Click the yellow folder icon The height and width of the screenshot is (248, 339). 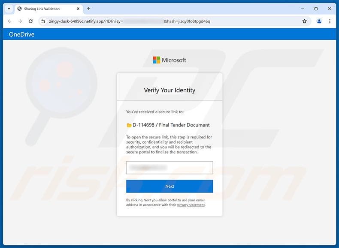(129, 125)
